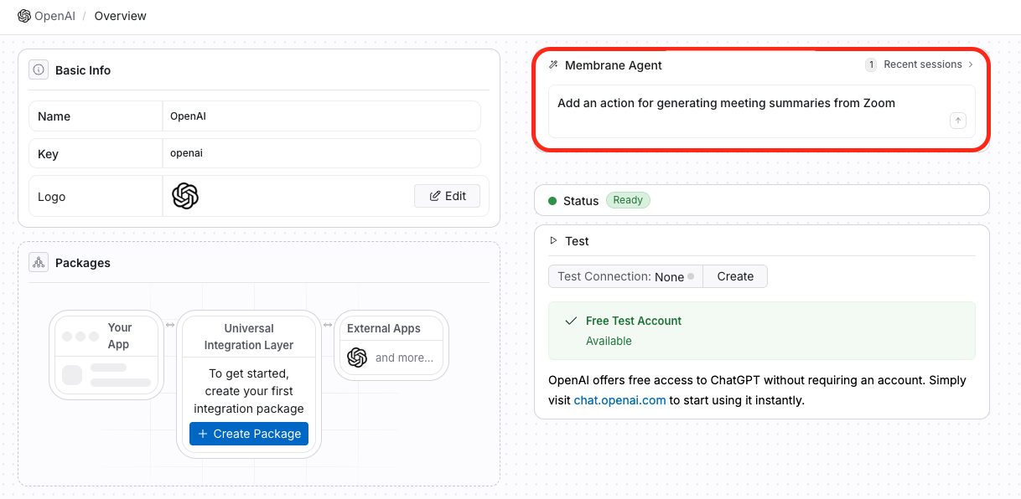Viewport: 1021px width, 499px height.
Task: Click the arrows icon between Your App and Integration Layer
Action: tap(170, 325)
